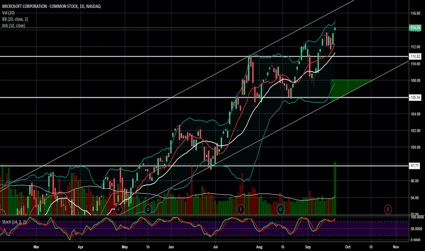
Task: Click the 116.00 price axis label
Action: 415,13
